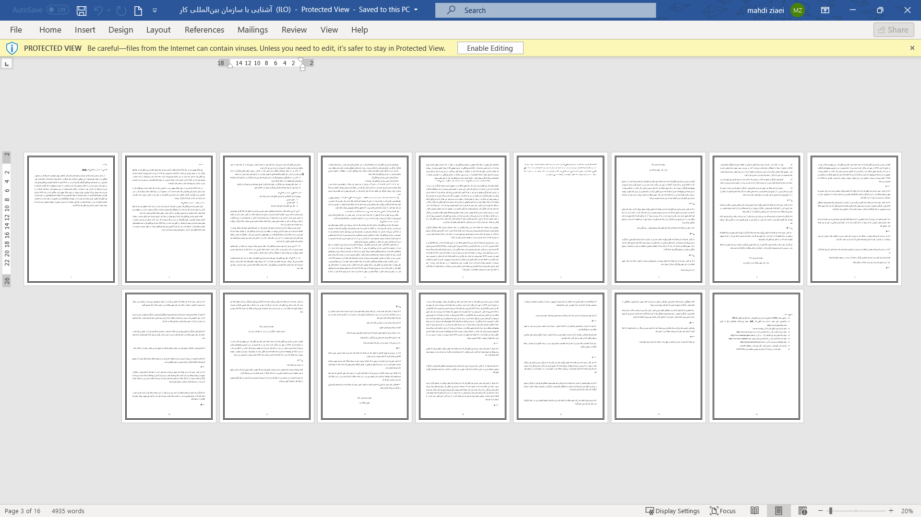Screen dimensions: 921x517
Task: Open Display Settings
Action: click(x=672, y=511)
